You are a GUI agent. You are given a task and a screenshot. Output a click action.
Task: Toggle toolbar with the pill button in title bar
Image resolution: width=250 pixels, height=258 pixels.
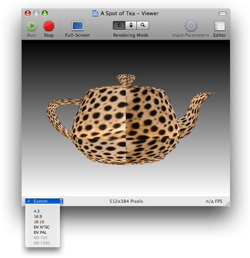pos(223,14)
